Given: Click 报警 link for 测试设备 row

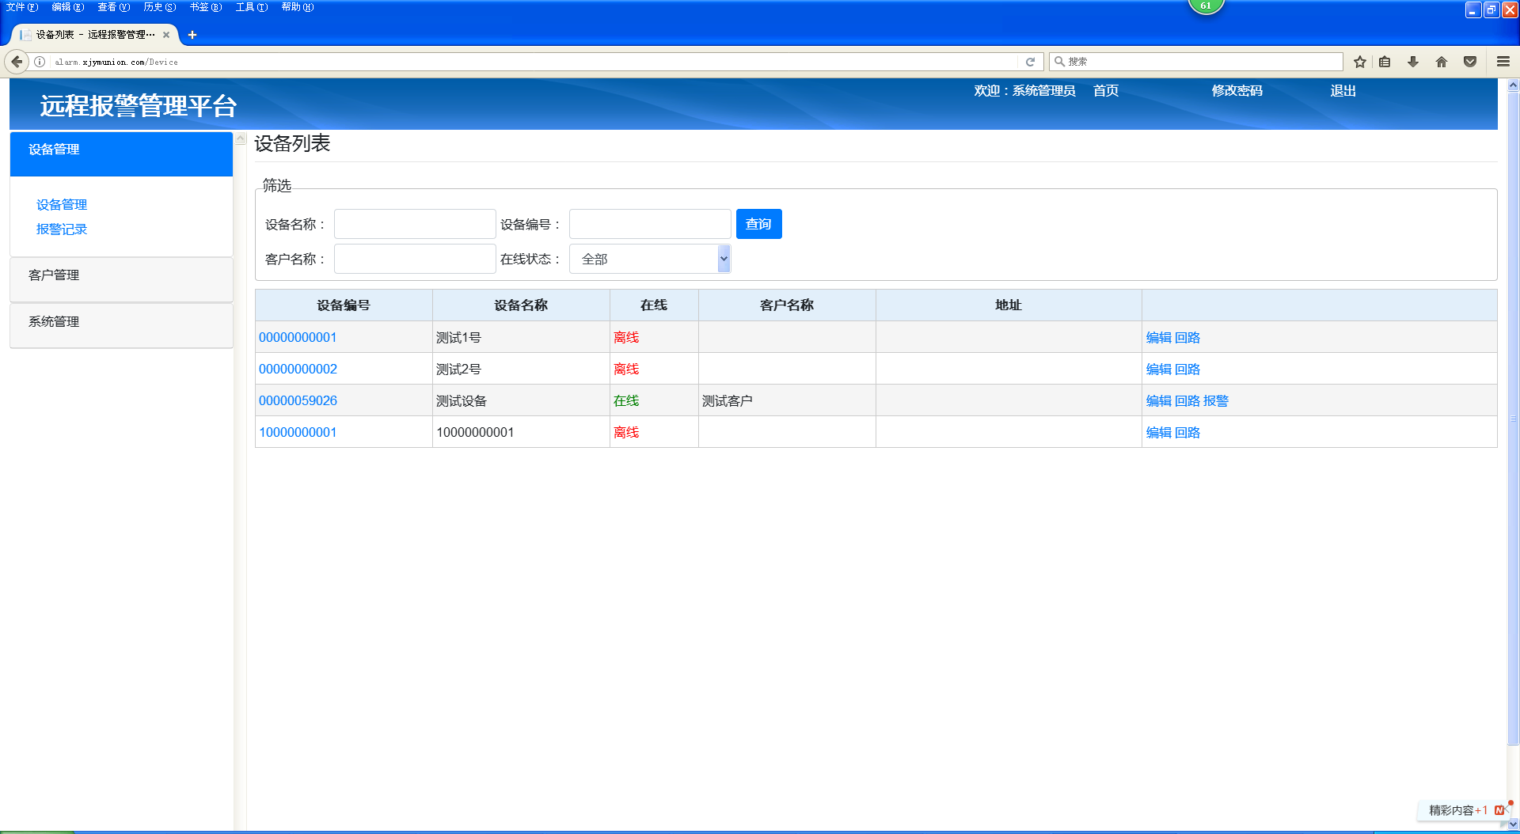Looking at the screenshot, I should 1216,401.
